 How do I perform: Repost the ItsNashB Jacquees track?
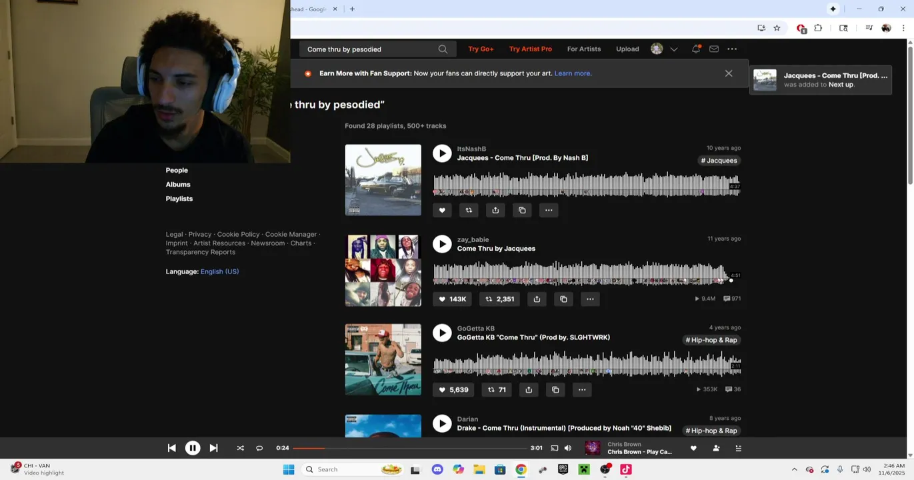point(469,210)
